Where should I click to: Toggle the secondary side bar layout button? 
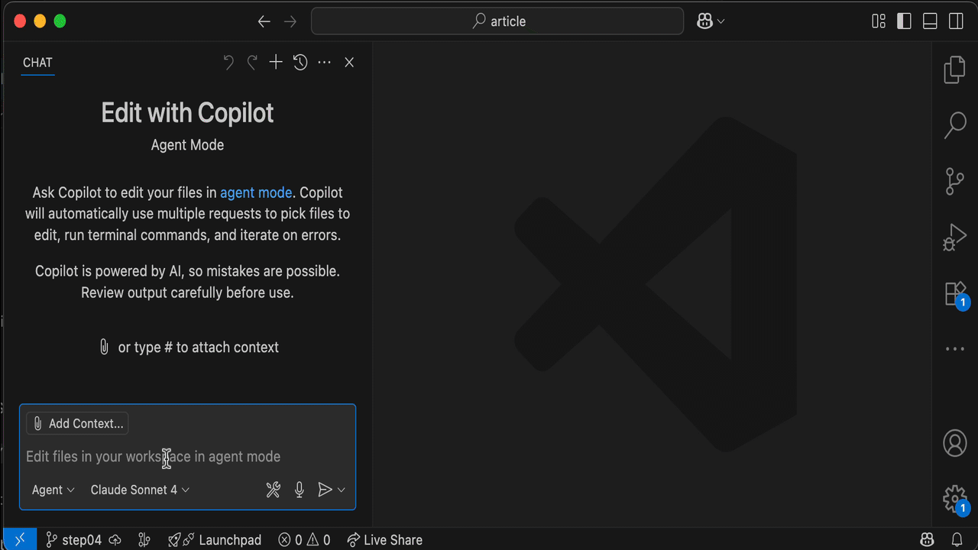pyautogui.click(x=956, y=21)
